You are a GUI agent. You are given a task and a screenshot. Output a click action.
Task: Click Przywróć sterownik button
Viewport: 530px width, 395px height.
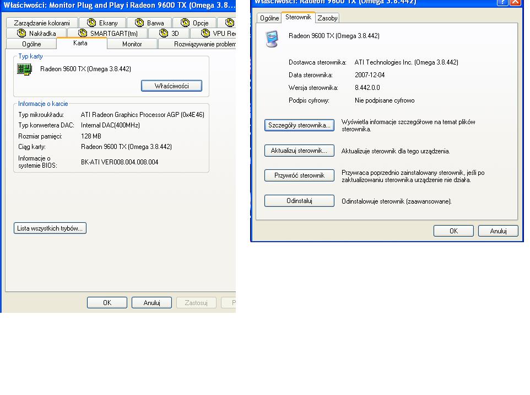[299, 175]
